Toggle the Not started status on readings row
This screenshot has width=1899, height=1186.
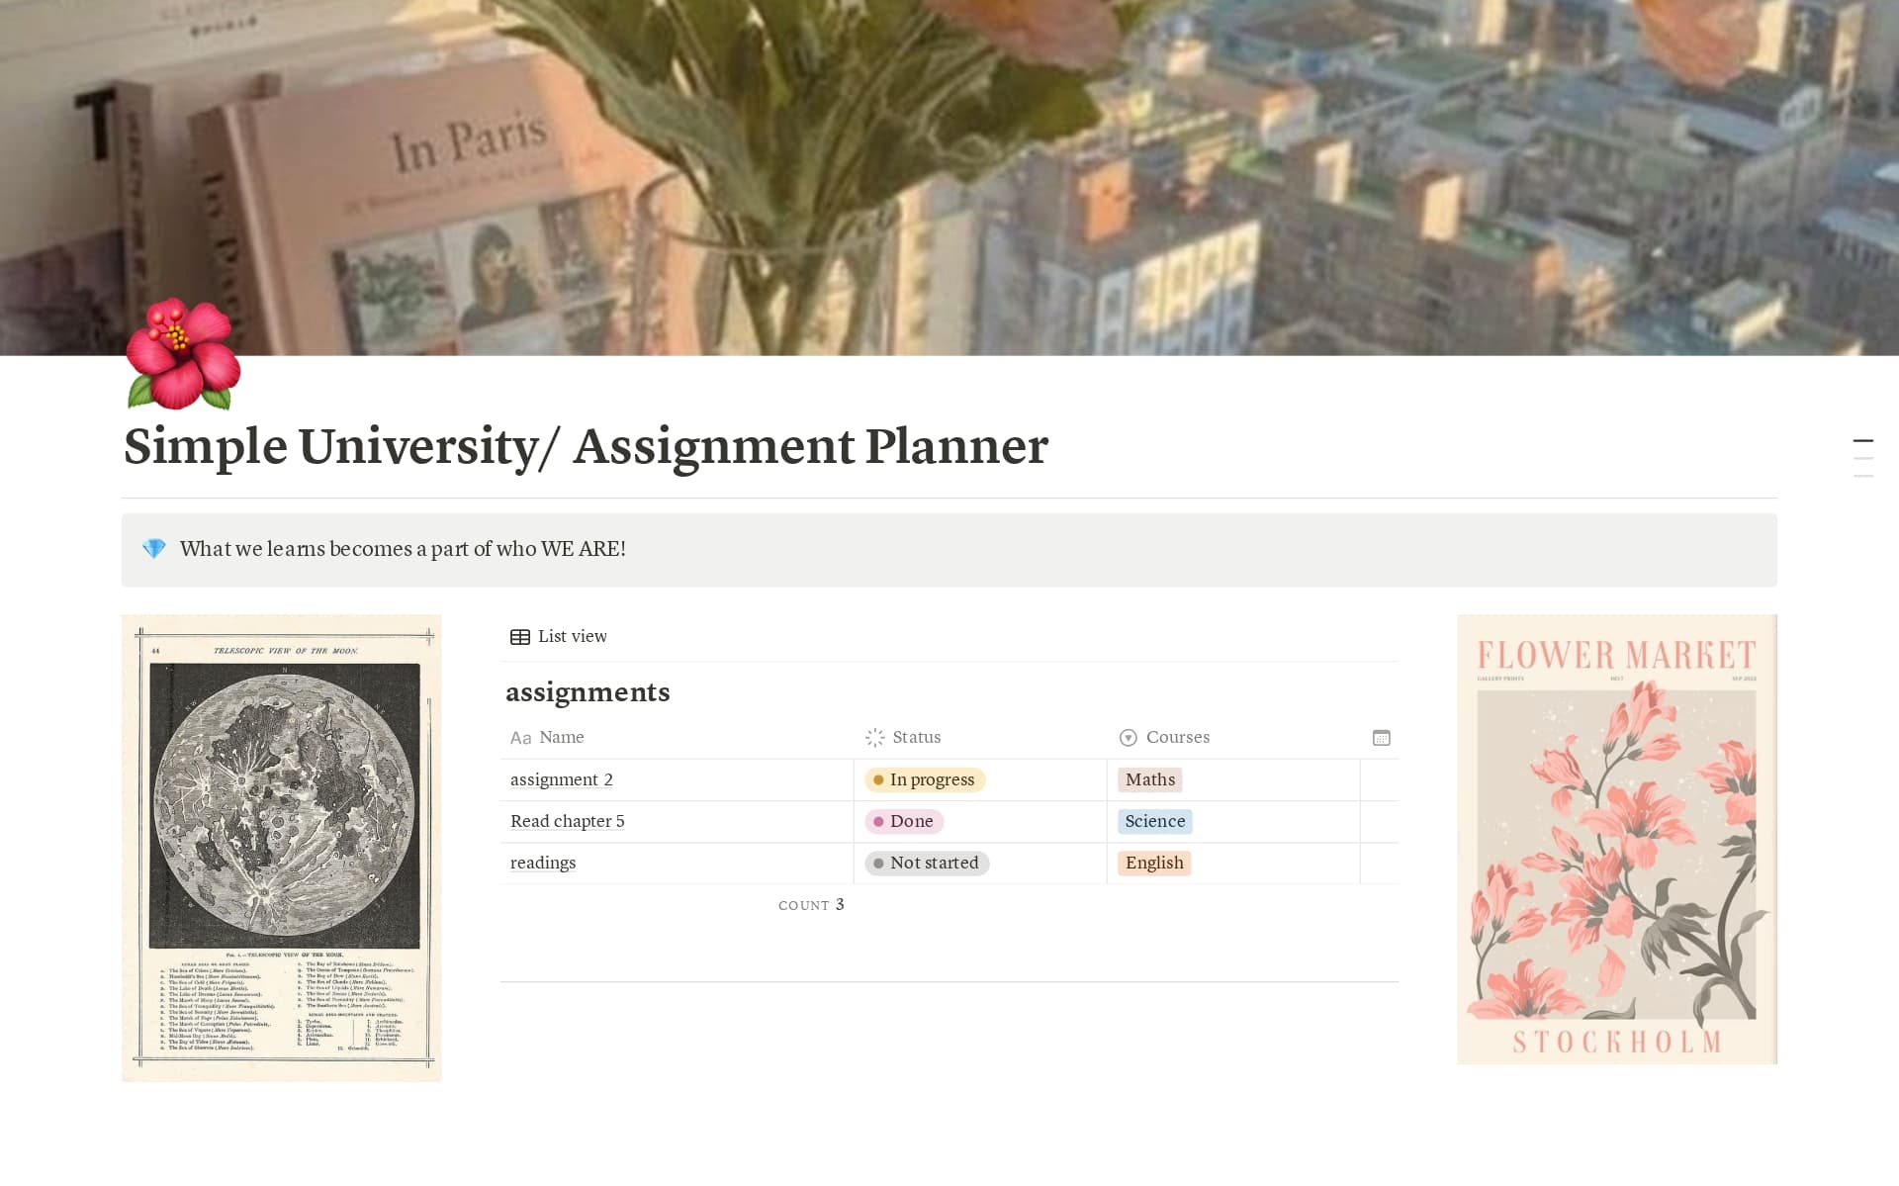926,863
